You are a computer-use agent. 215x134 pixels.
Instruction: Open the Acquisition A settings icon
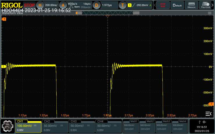[63, 5]
